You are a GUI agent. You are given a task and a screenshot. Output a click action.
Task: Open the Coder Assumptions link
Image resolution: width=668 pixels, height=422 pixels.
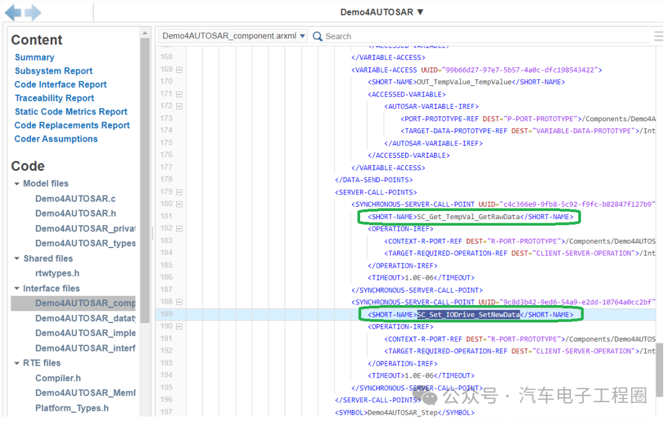coord(56,139)
